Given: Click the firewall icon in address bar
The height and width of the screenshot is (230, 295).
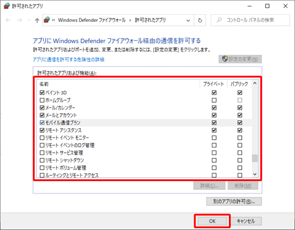Looking at the screenshot, I should click(47, 20).
